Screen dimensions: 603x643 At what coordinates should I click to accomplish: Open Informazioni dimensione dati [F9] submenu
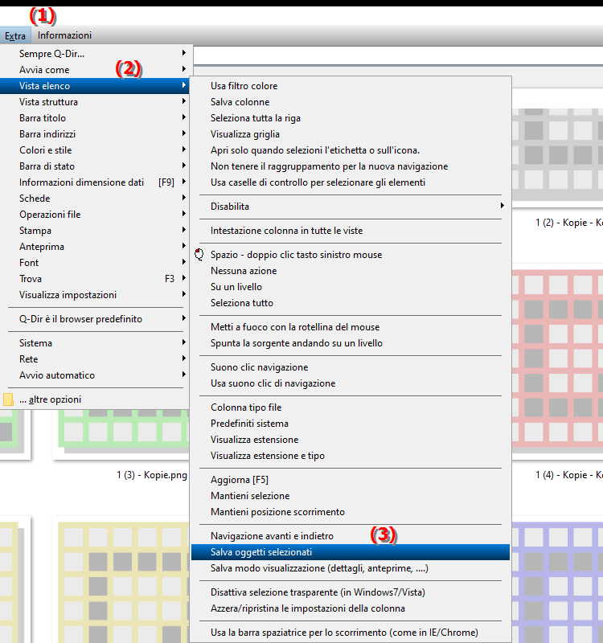(x=94, y=182)
